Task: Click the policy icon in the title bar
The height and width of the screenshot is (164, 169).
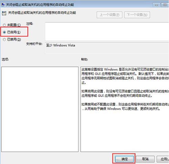Action: [x=3, y=4]
